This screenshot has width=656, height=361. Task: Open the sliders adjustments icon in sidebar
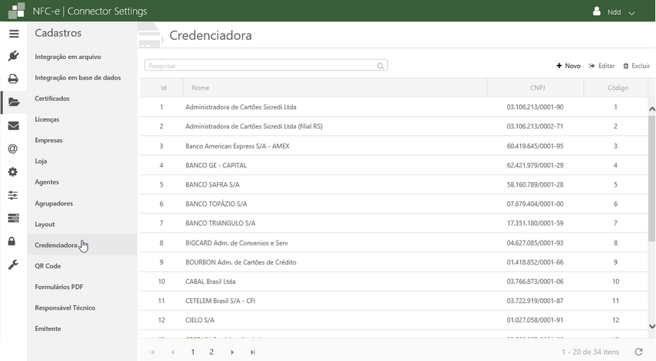[13, 195]
